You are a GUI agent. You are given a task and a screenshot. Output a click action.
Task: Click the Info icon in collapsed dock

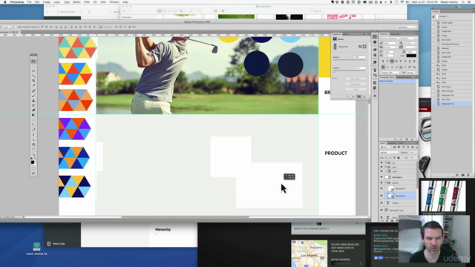pyautogui.click(x=375, y=42)
